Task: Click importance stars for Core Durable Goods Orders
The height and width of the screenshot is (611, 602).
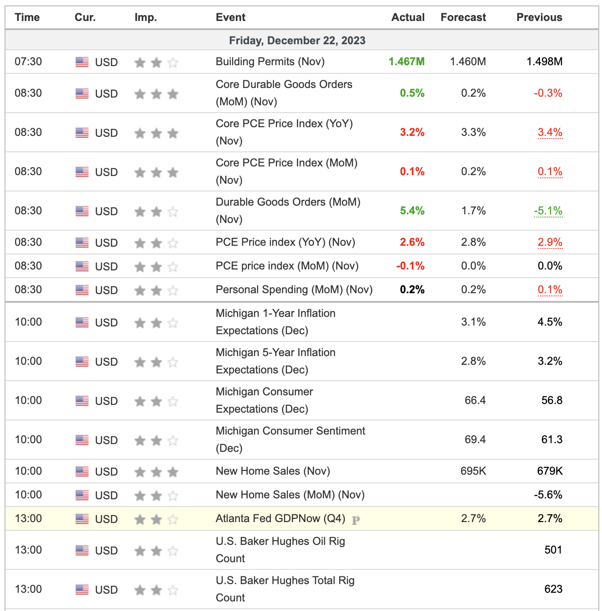Action: [156, 94]
